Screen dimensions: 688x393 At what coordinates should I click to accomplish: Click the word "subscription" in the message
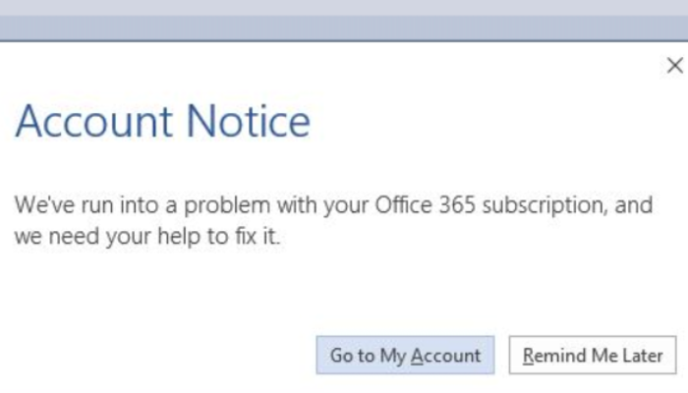point(545,206)
